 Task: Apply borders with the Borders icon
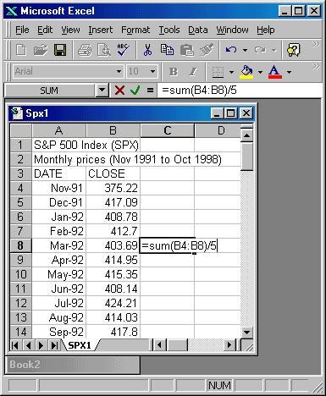(218, 72)
